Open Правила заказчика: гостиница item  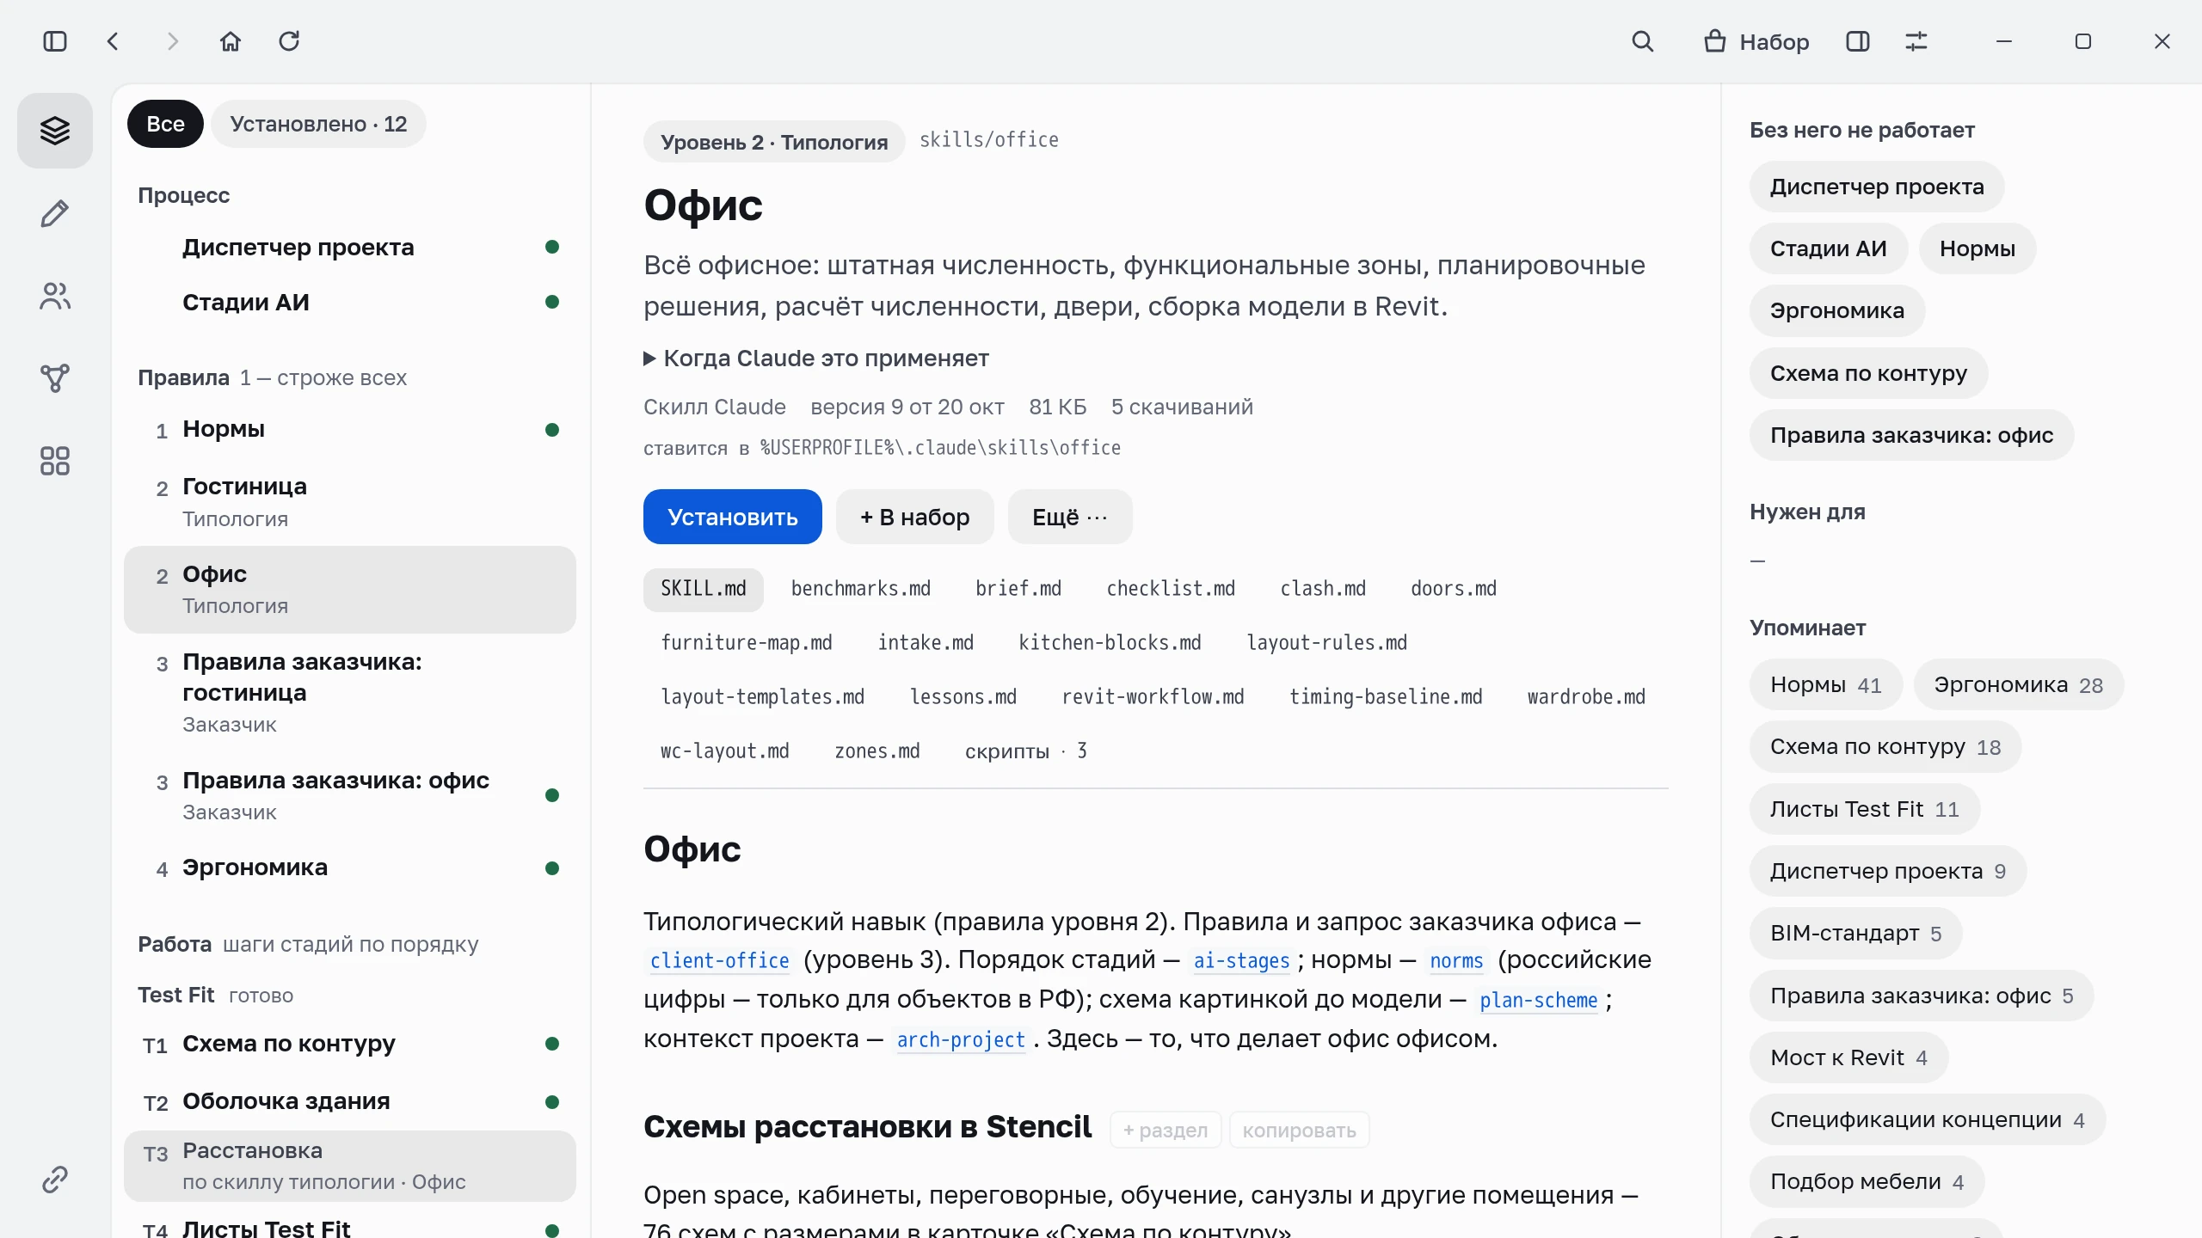pos(350,693)
